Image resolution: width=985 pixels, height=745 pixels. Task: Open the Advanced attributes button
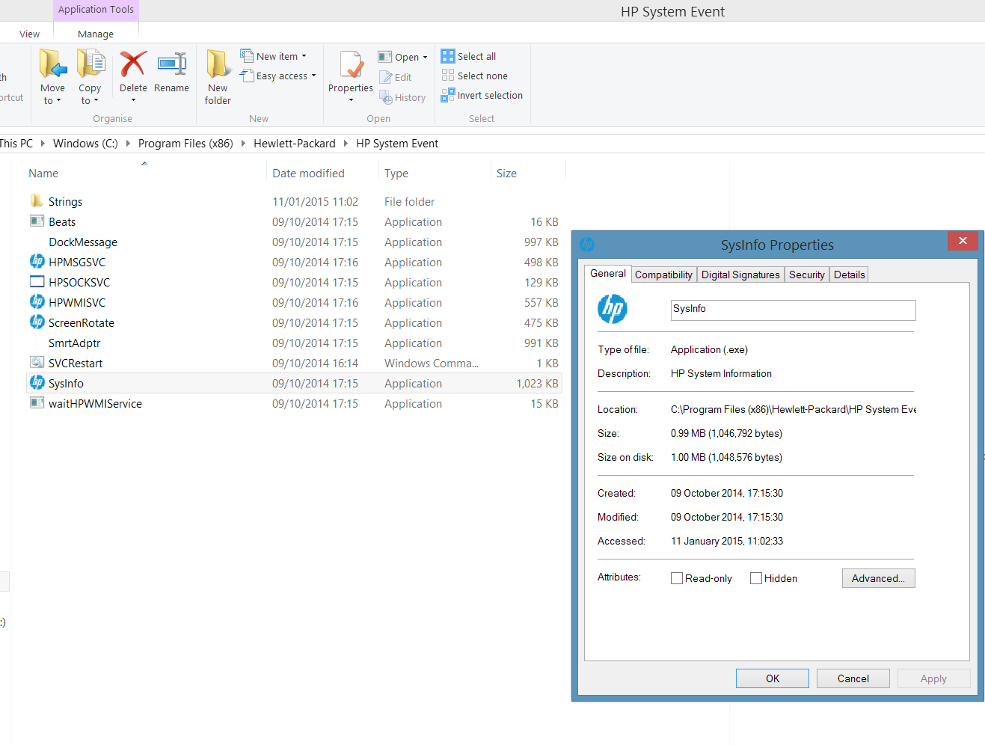coord(878,578)
